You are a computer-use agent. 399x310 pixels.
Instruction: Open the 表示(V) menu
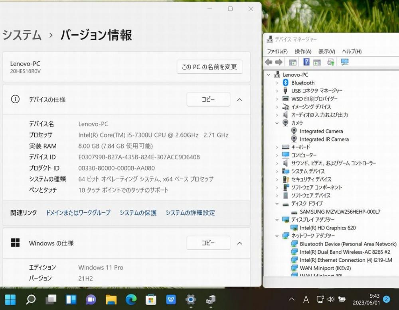327,51
